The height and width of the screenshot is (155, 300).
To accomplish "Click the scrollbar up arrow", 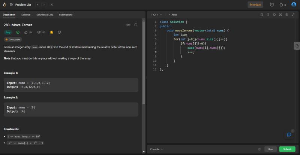I will 144,20.
